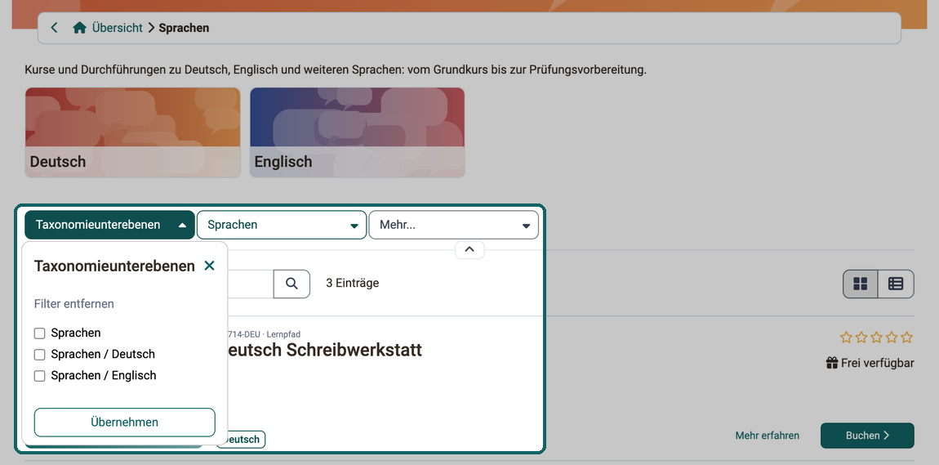Rate course with third star
Image resolution: width=939 pixels, height=465 pixels.
tap(876, 338)
